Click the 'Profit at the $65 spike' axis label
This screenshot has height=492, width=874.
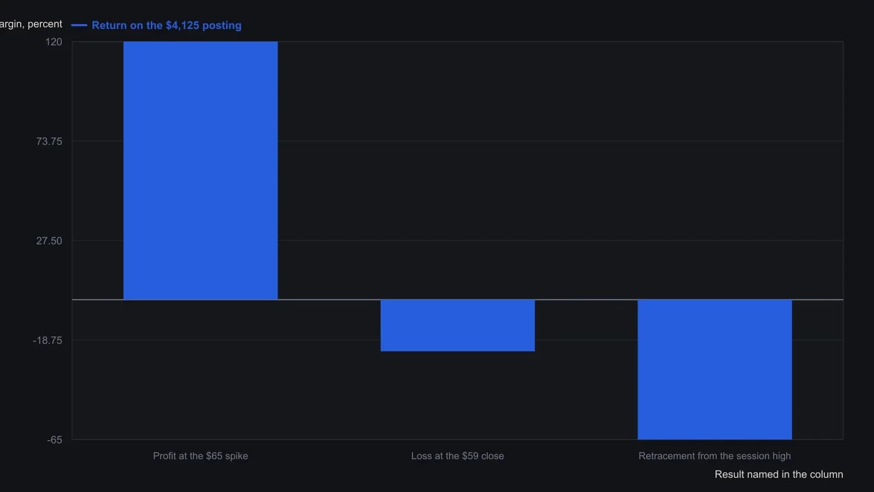pos(200,456)
